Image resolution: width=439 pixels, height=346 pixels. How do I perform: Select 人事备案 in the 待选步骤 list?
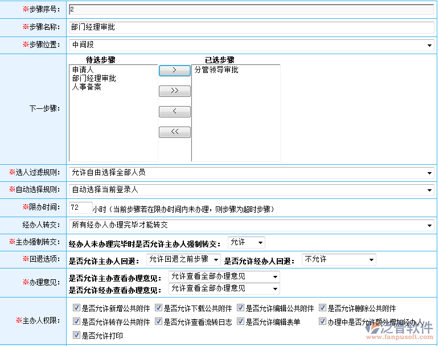pos(87,87)
